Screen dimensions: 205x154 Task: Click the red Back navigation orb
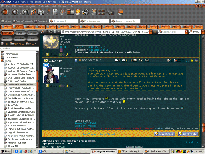[4, 12]
